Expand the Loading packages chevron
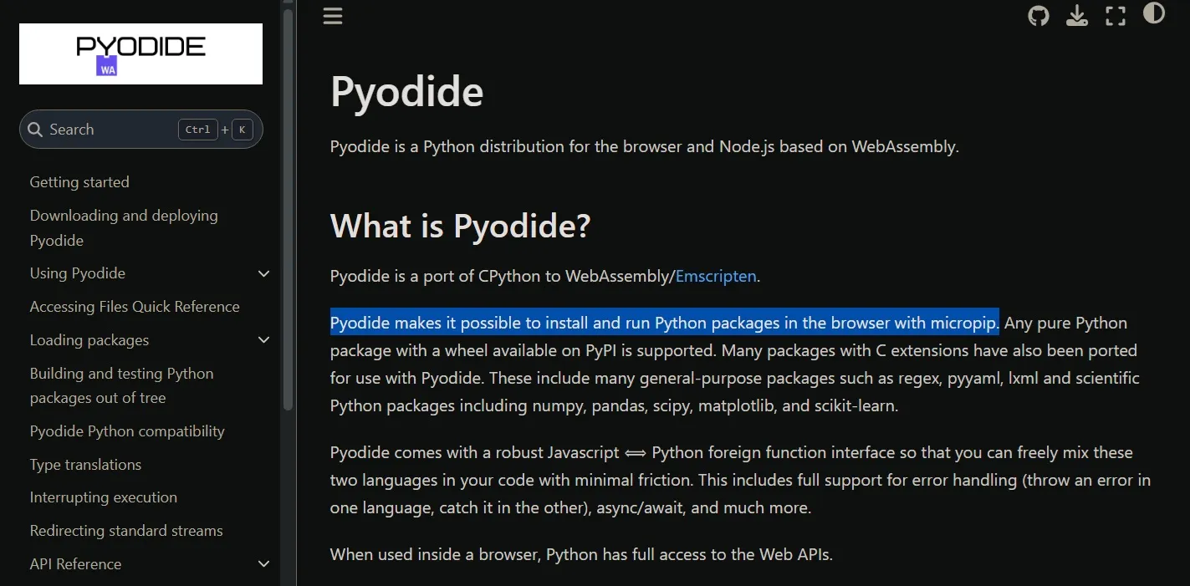Viewport: 1190px width, 586px height. [x=264, y=340]
